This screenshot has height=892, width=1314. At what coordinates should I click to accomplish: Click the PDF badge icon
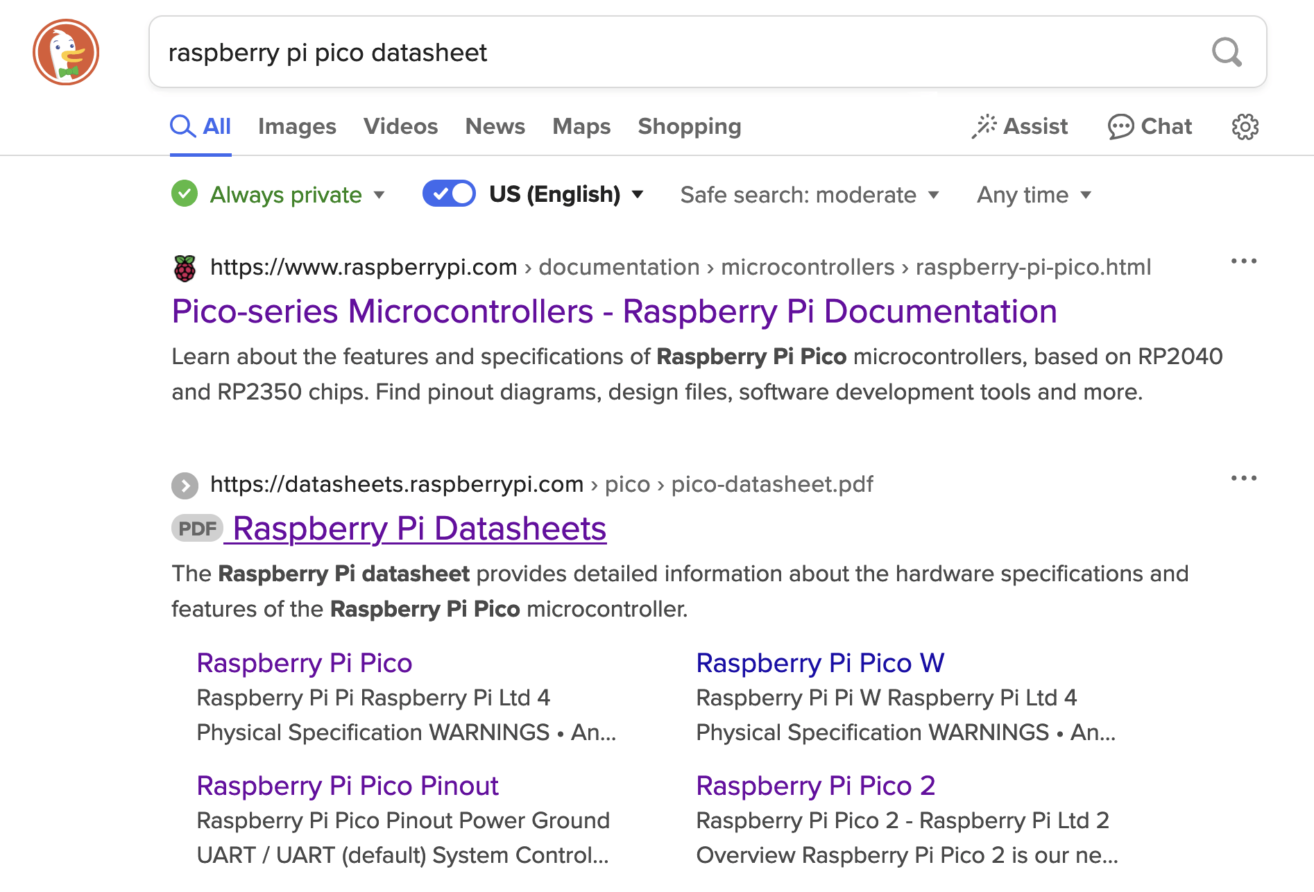coord(197,529)
